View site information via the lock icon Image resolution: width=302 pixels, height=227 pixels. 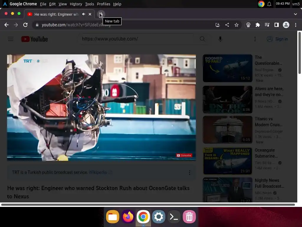[x=37, y=25]
